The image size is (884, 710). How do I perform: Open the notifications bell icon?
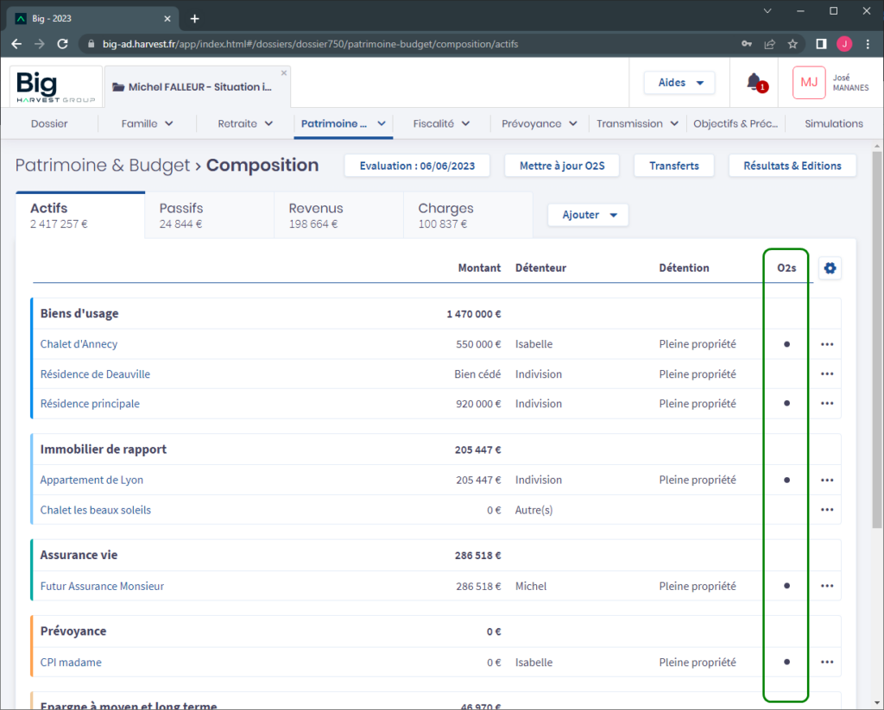tap(755, 82)
